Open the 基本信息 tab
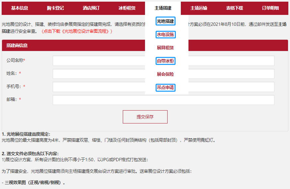The image size is (290, 189). pyautogui.click(x=20, y=8)
